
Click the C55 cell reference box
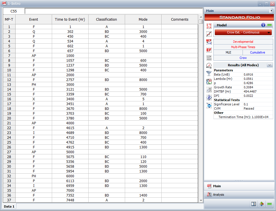pos(14,11)
